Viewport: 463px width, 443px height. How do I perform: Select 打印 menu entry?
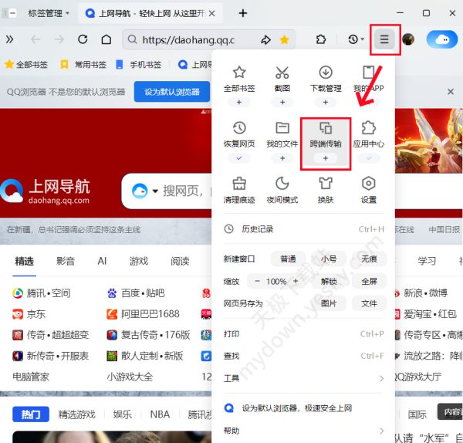pyautogui.click(x=231, y=334)
